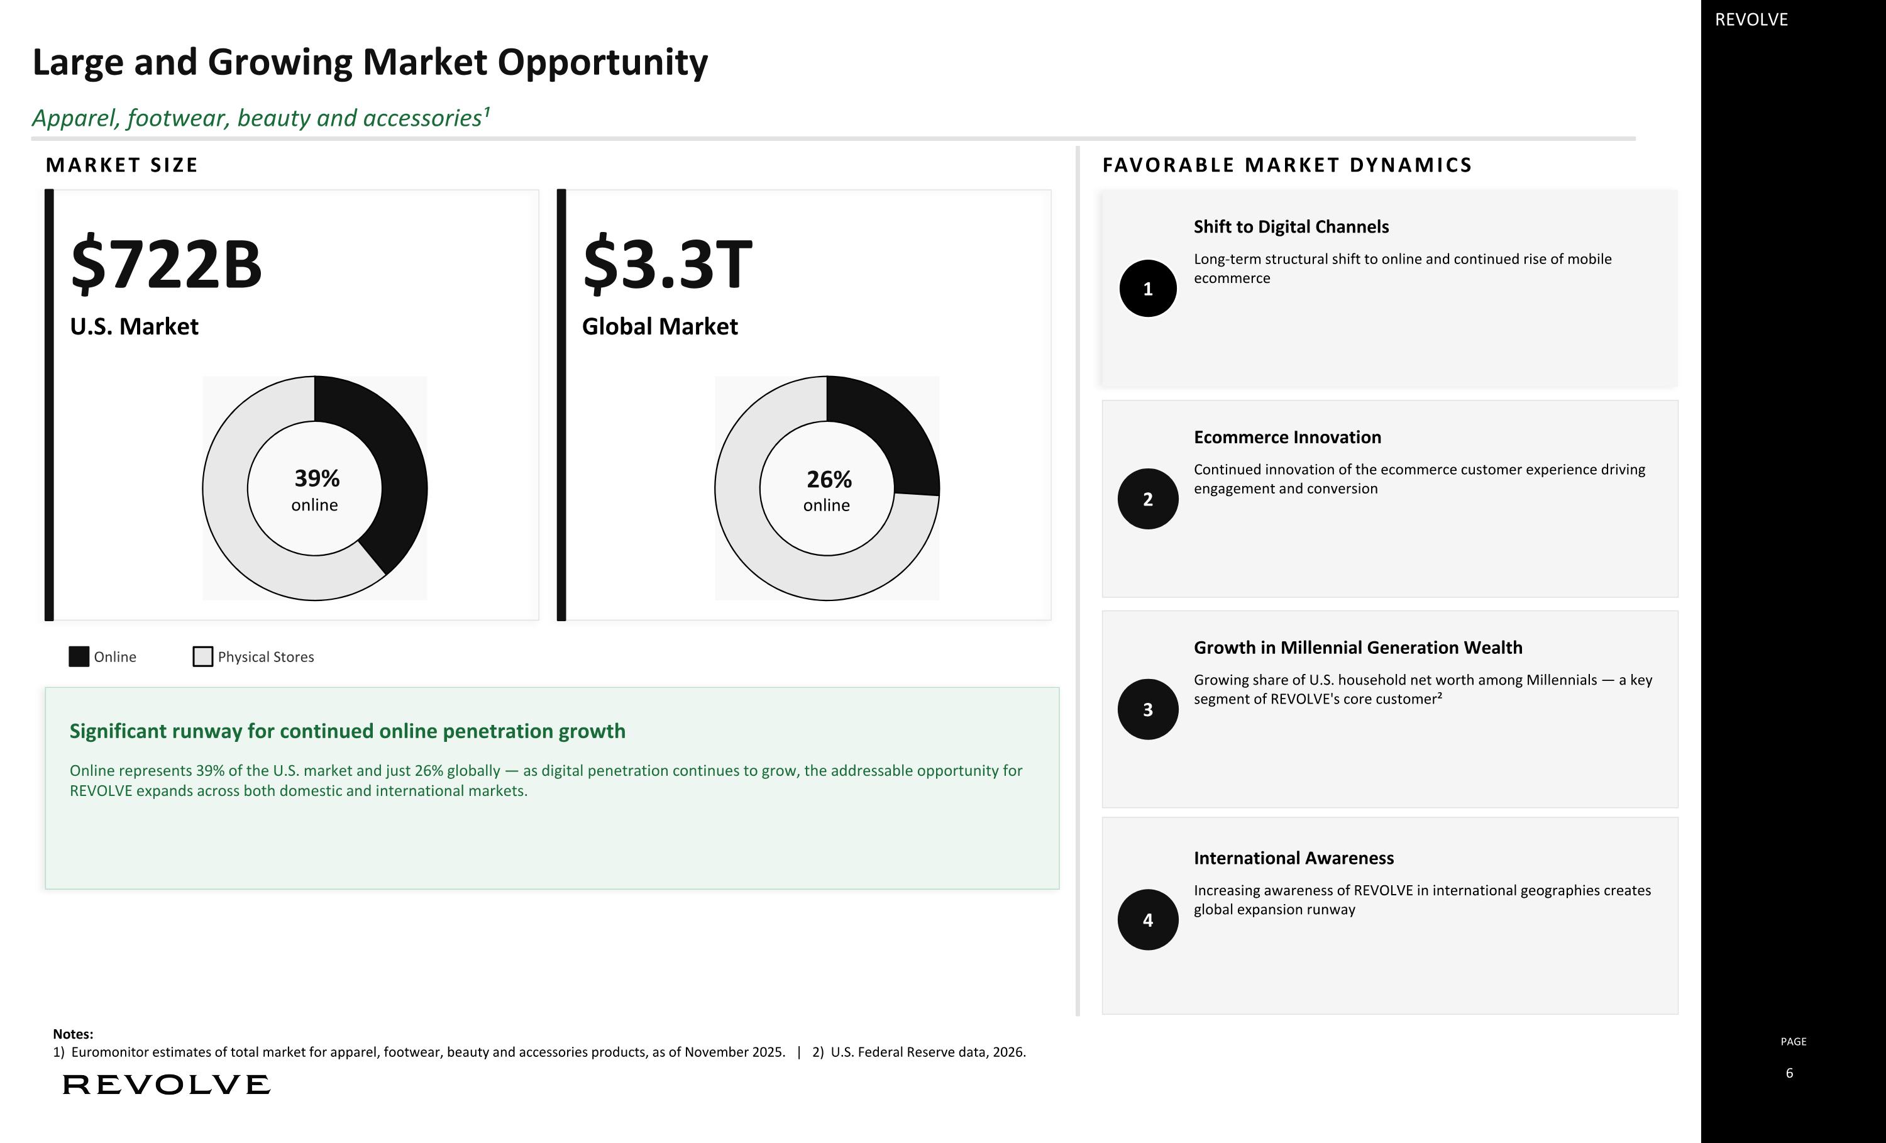The height and width of the screenshot is (1143, 1886).
Task: Click the Euromonitor footnote text
Action: [419, 1052]
